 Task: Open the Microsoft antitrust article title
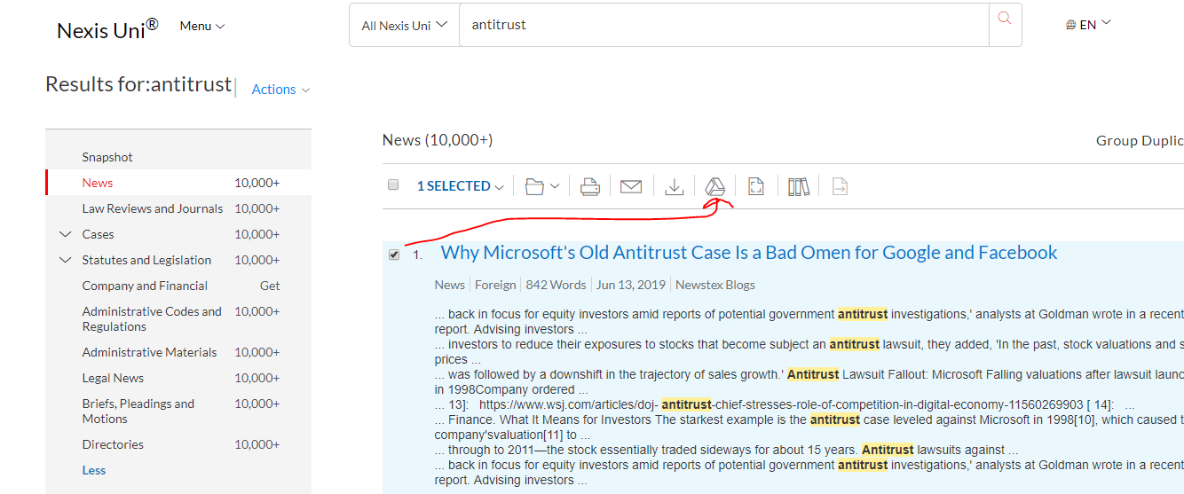pyautogui.click(x=748, y=253)
